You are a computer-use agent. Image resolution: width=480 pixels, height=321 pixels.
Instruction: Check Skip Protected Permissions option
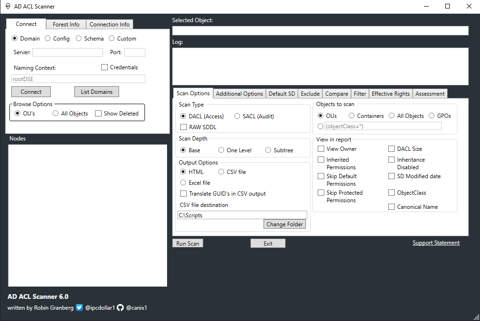point(321,192)
